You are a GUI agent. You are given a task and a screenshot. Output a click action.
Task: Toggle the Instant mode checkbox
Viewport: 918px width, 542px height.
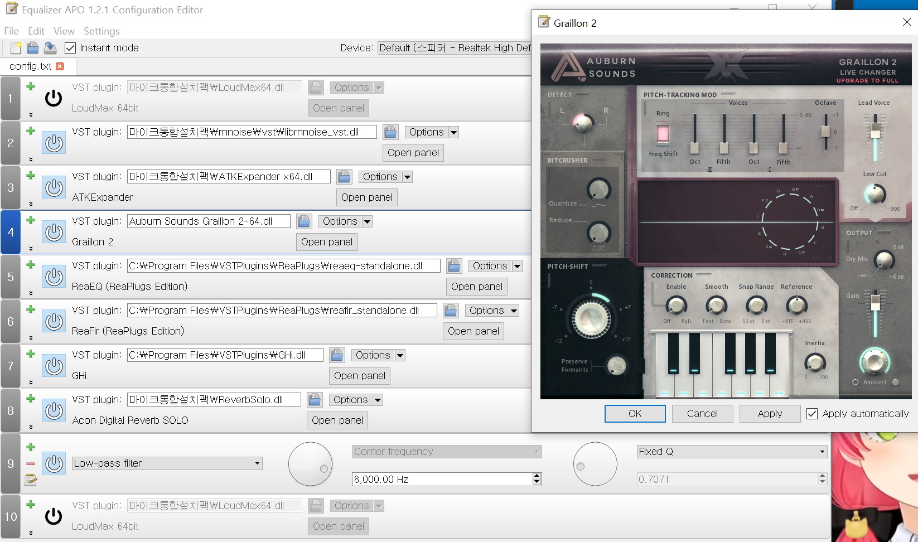coord(70,48)
